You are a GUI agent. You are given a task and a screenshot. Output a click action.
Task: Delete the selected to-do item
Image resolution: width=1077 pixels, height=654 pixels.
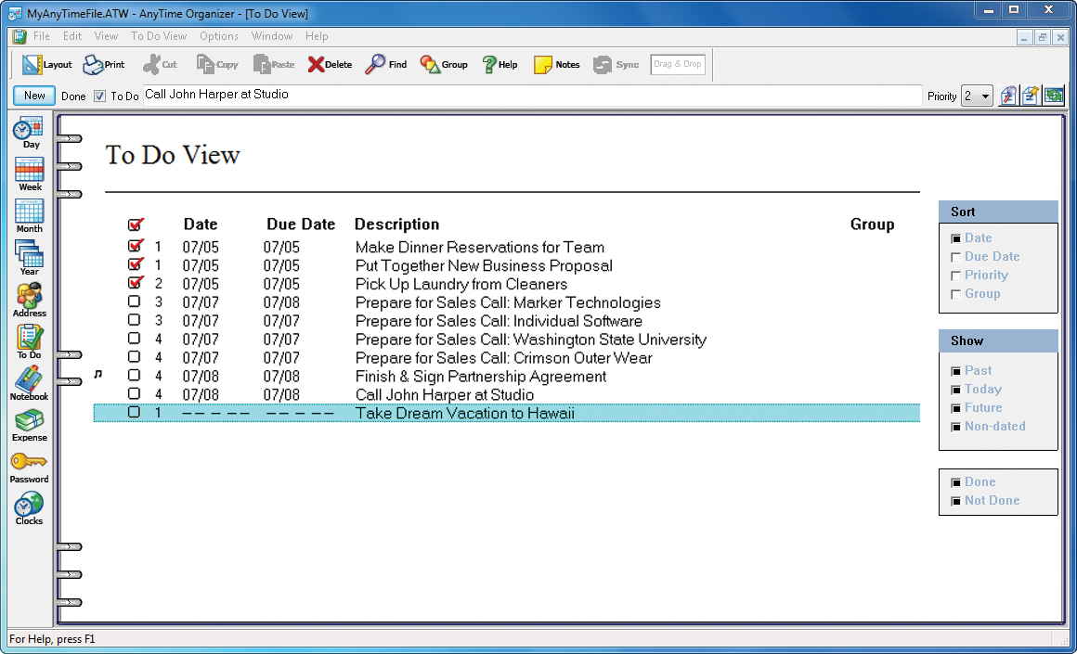tap(330, 64)
